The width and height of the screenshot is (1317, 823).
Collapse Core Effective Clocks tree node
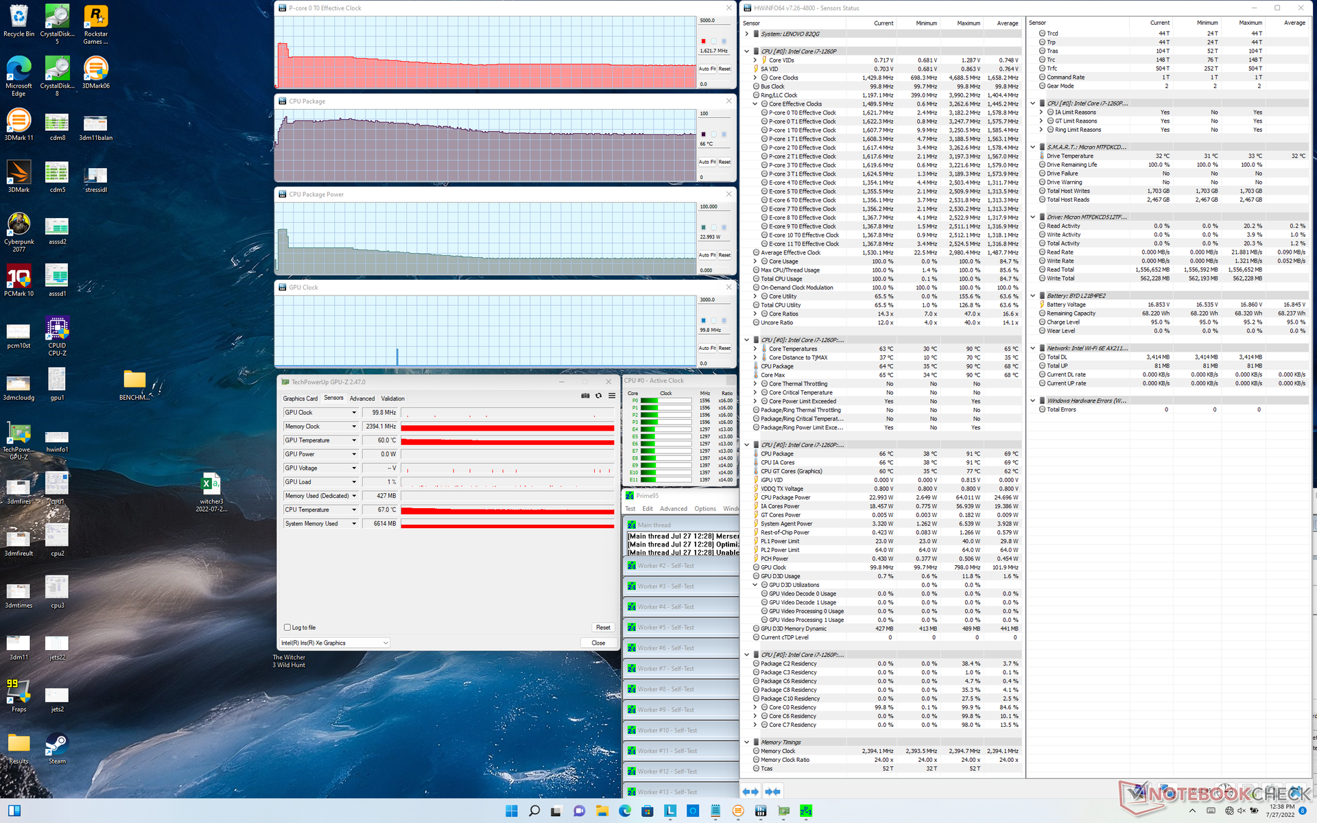click(755, 104)
